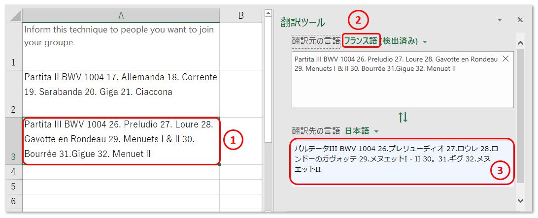Select cell with 'Inform this technique' text

[121, 46]
